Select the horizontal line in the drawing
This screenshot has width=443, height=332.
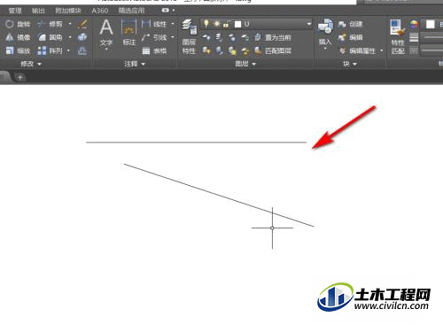tap(196, 143)
